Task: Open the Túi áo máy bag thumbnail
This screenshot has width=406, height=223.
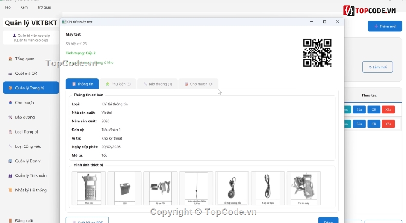Action: (x=304, y=188)
